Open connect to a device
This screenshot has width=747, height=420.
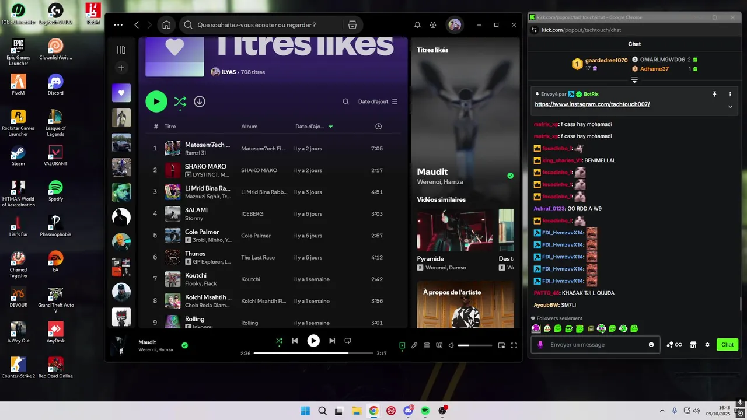pos(439,345)
